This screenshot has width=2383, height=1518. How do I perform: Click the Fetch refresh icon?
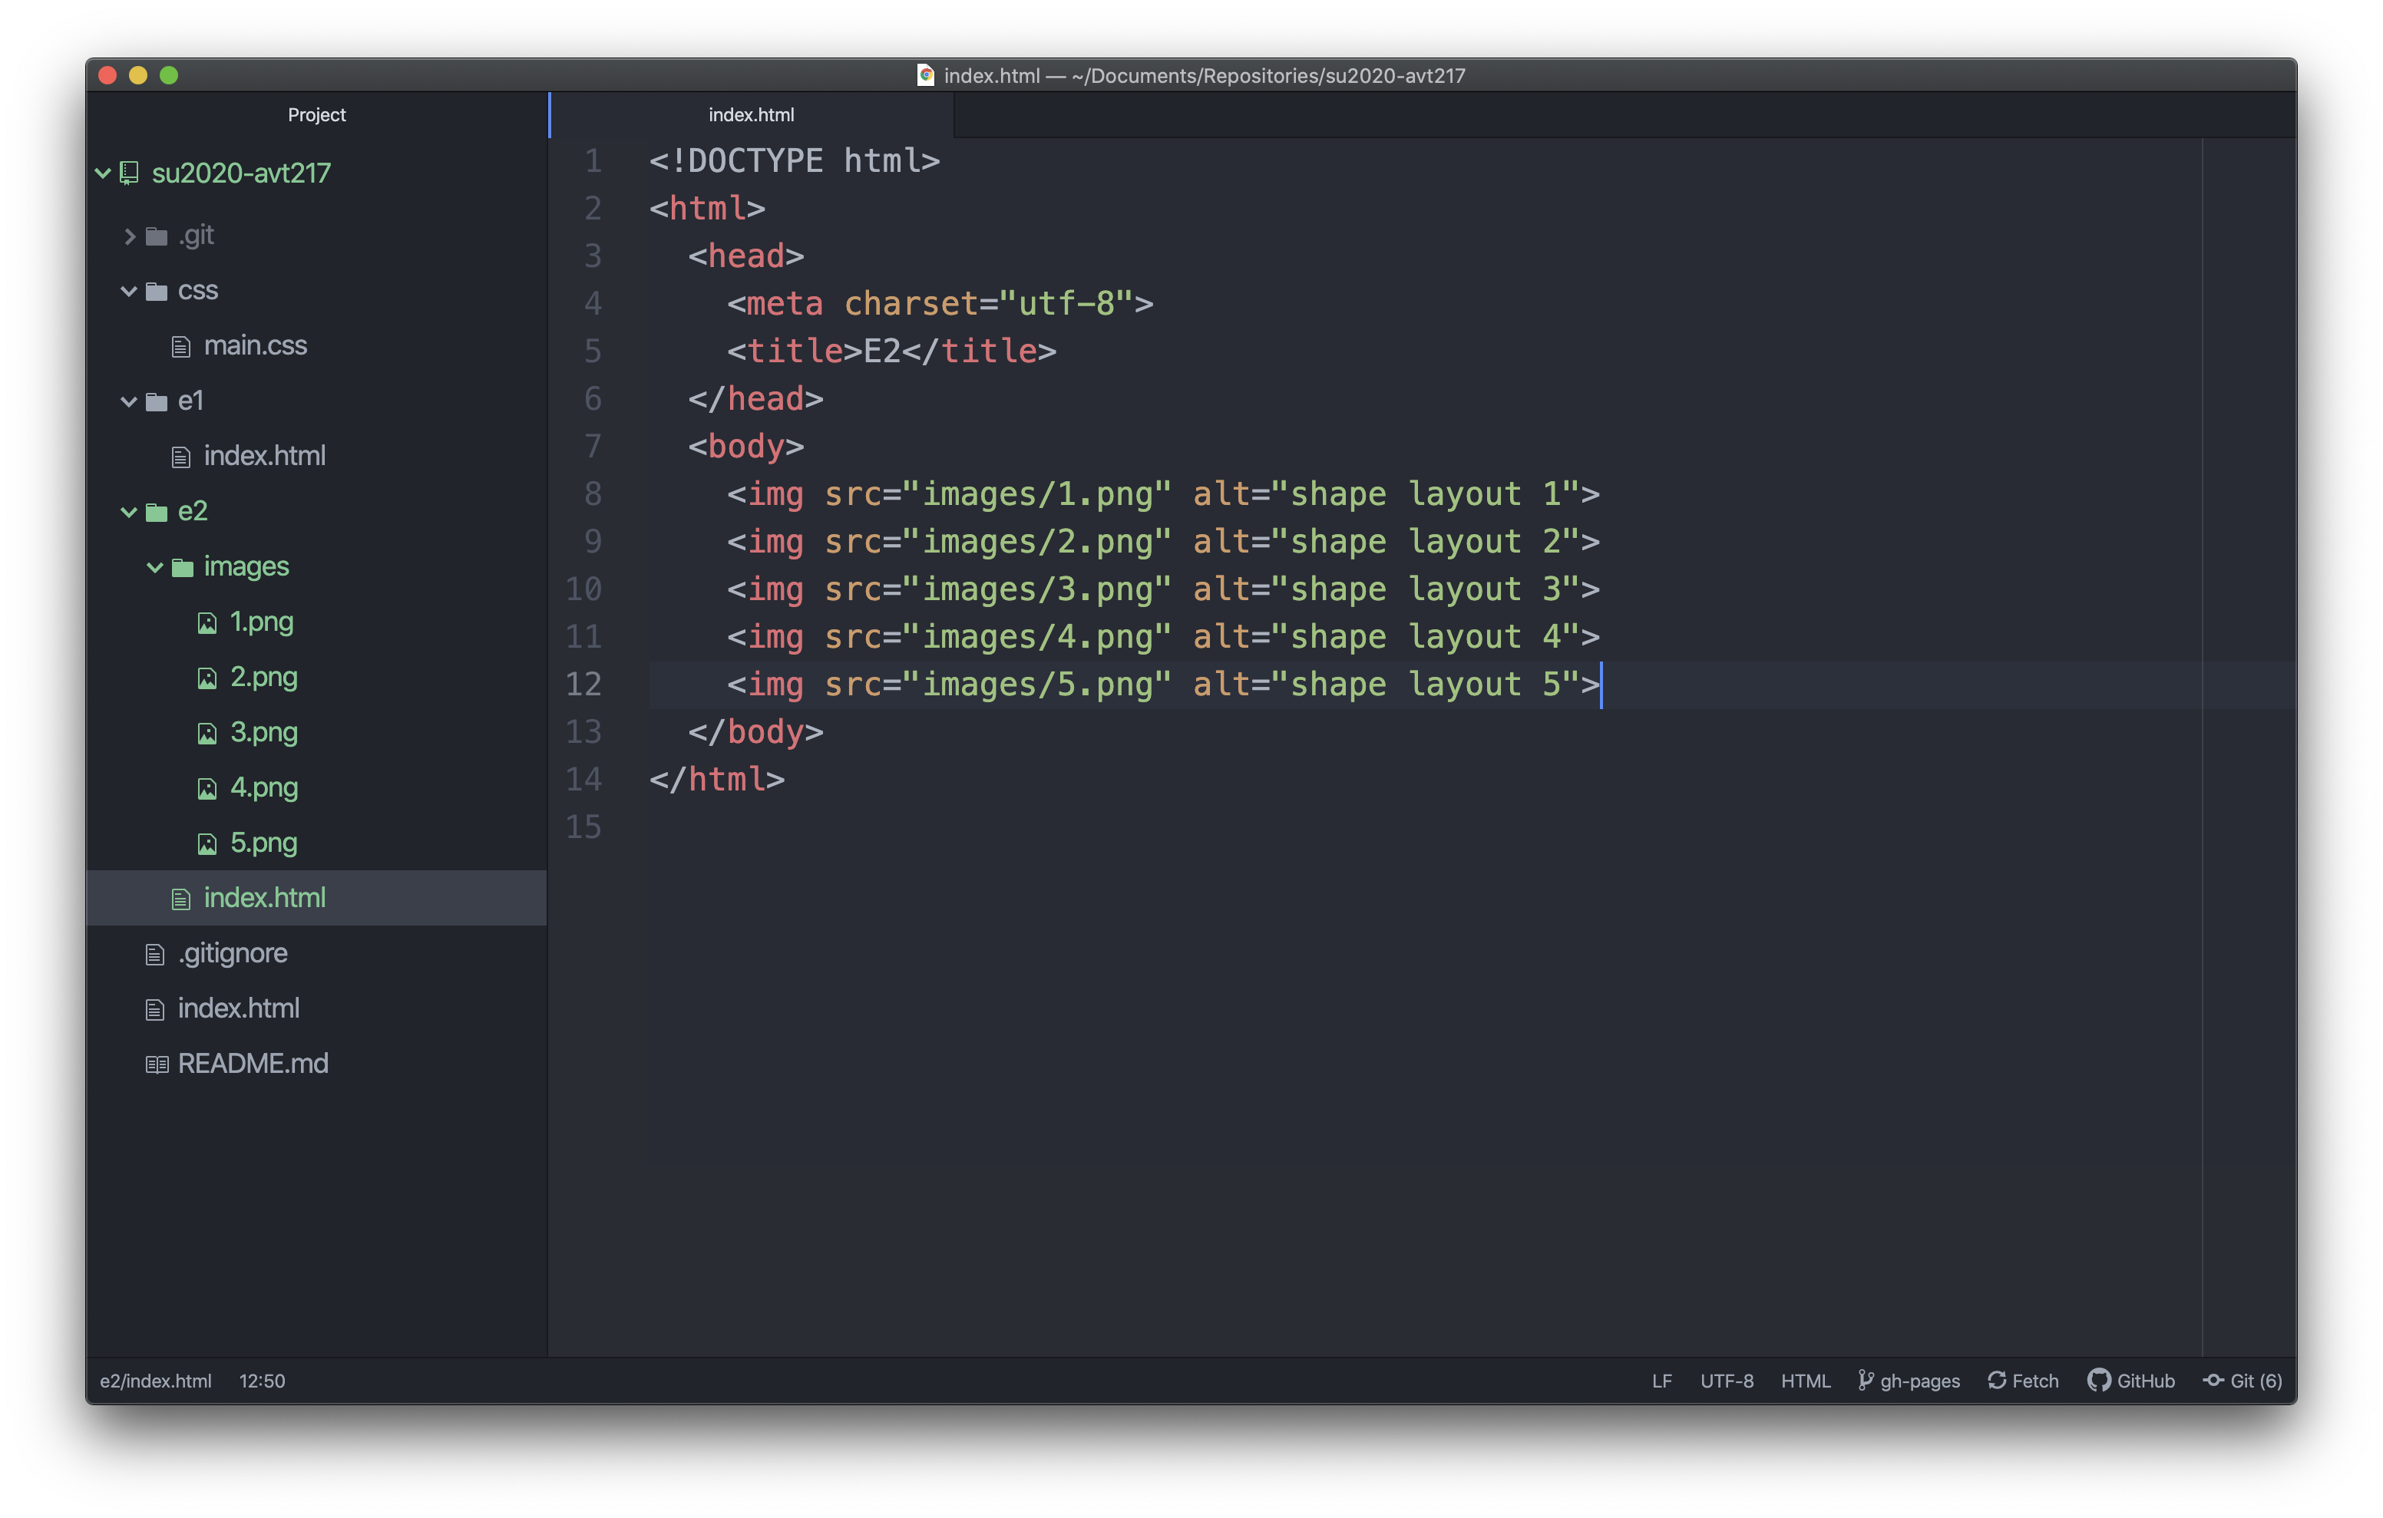click(1997, 1381)
